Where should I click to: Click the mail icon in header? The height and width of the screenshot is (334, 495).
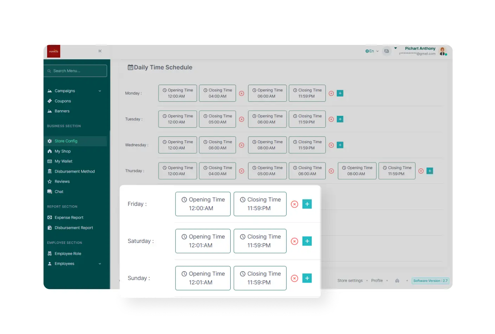pyautogui.click(x=386, y=51)
